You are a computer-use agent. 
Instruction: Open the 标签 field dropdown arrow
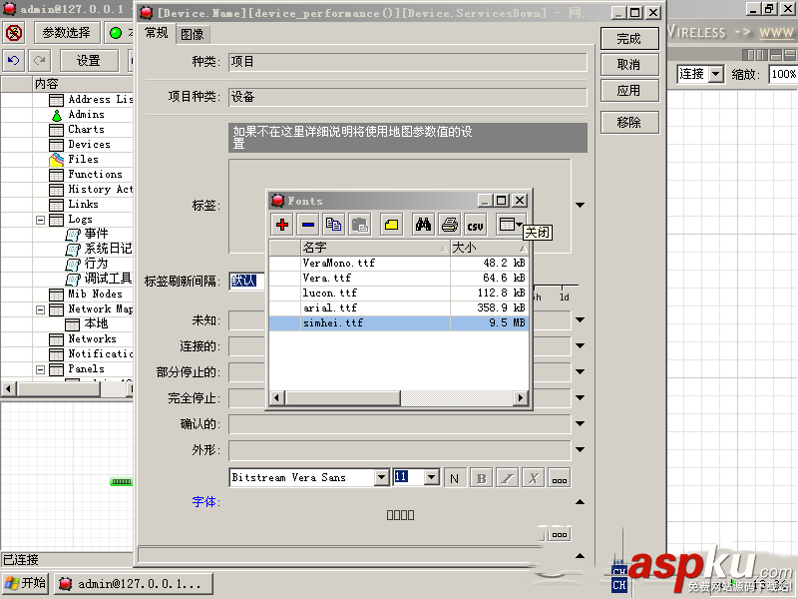[x=580, y=205]
